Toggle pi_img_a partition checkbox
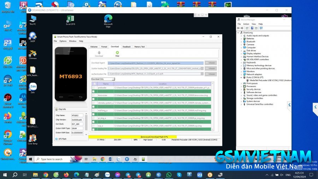Viewport: 318px width, 179px height. [x=93, y=118]
